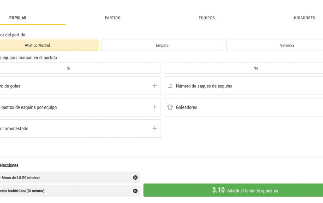
Task: Open the Goleadores market
Action: click(243, 107)
